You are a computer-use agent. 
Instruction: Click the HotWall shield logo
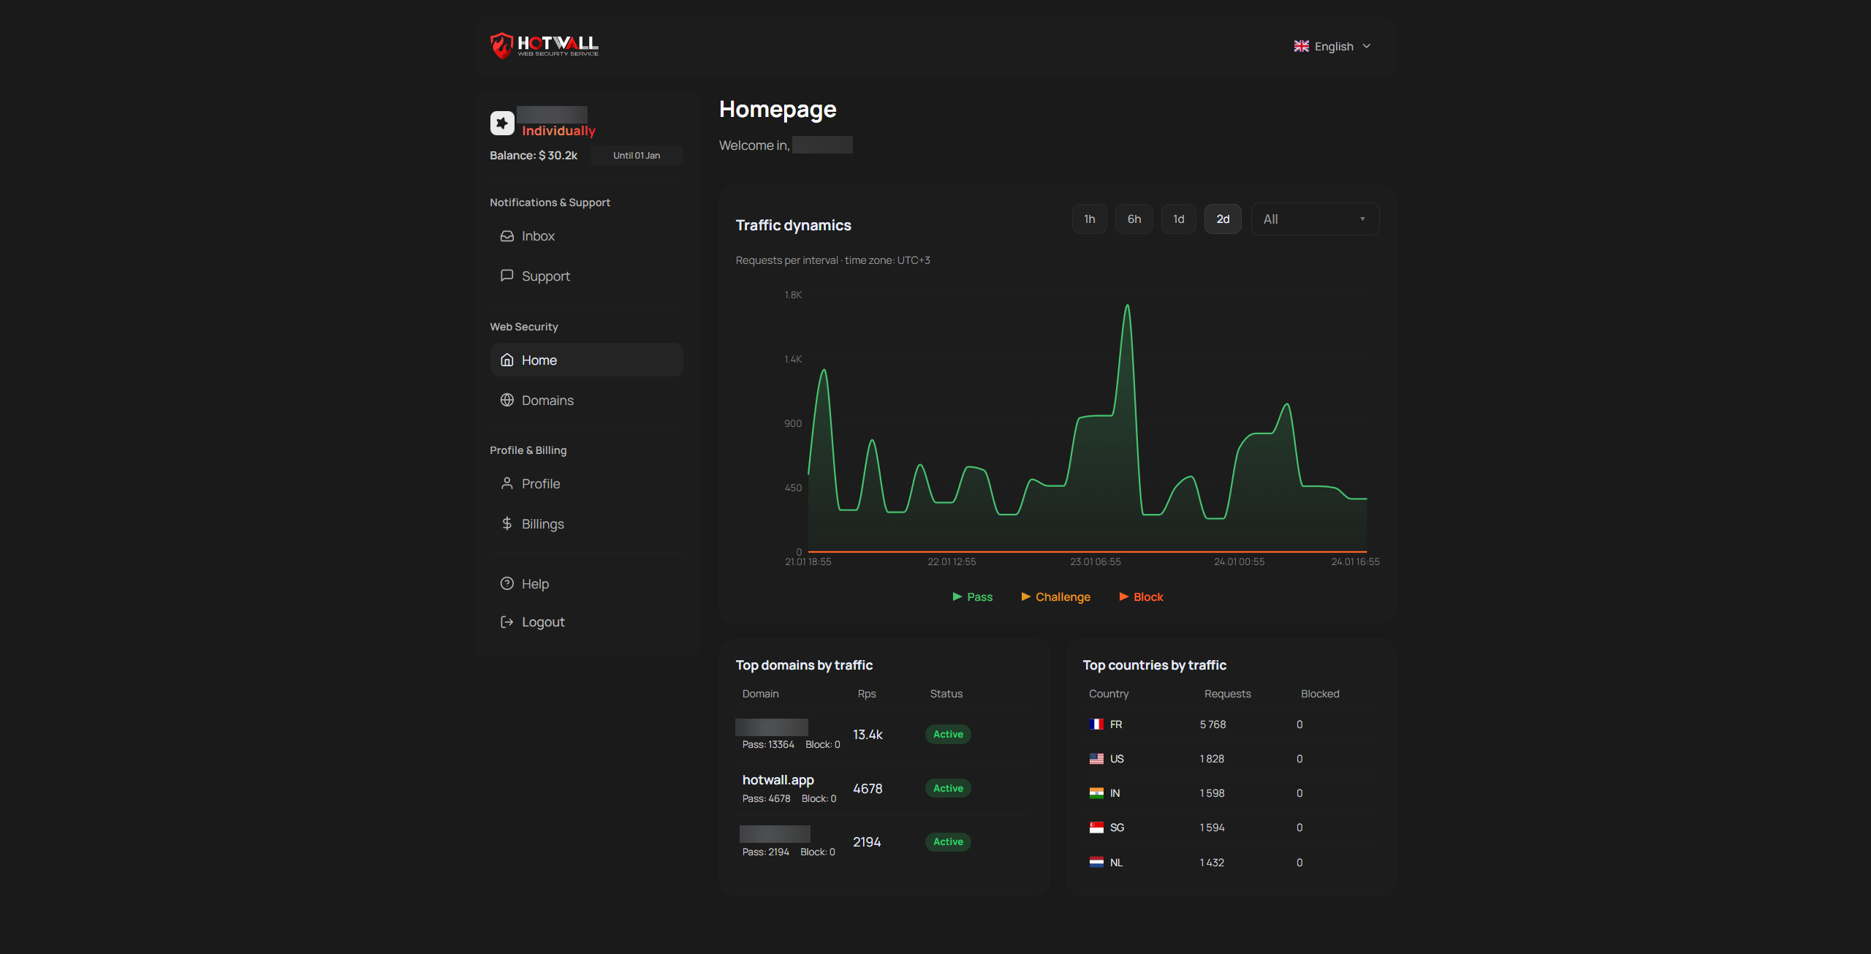click(x=502, y=45)
